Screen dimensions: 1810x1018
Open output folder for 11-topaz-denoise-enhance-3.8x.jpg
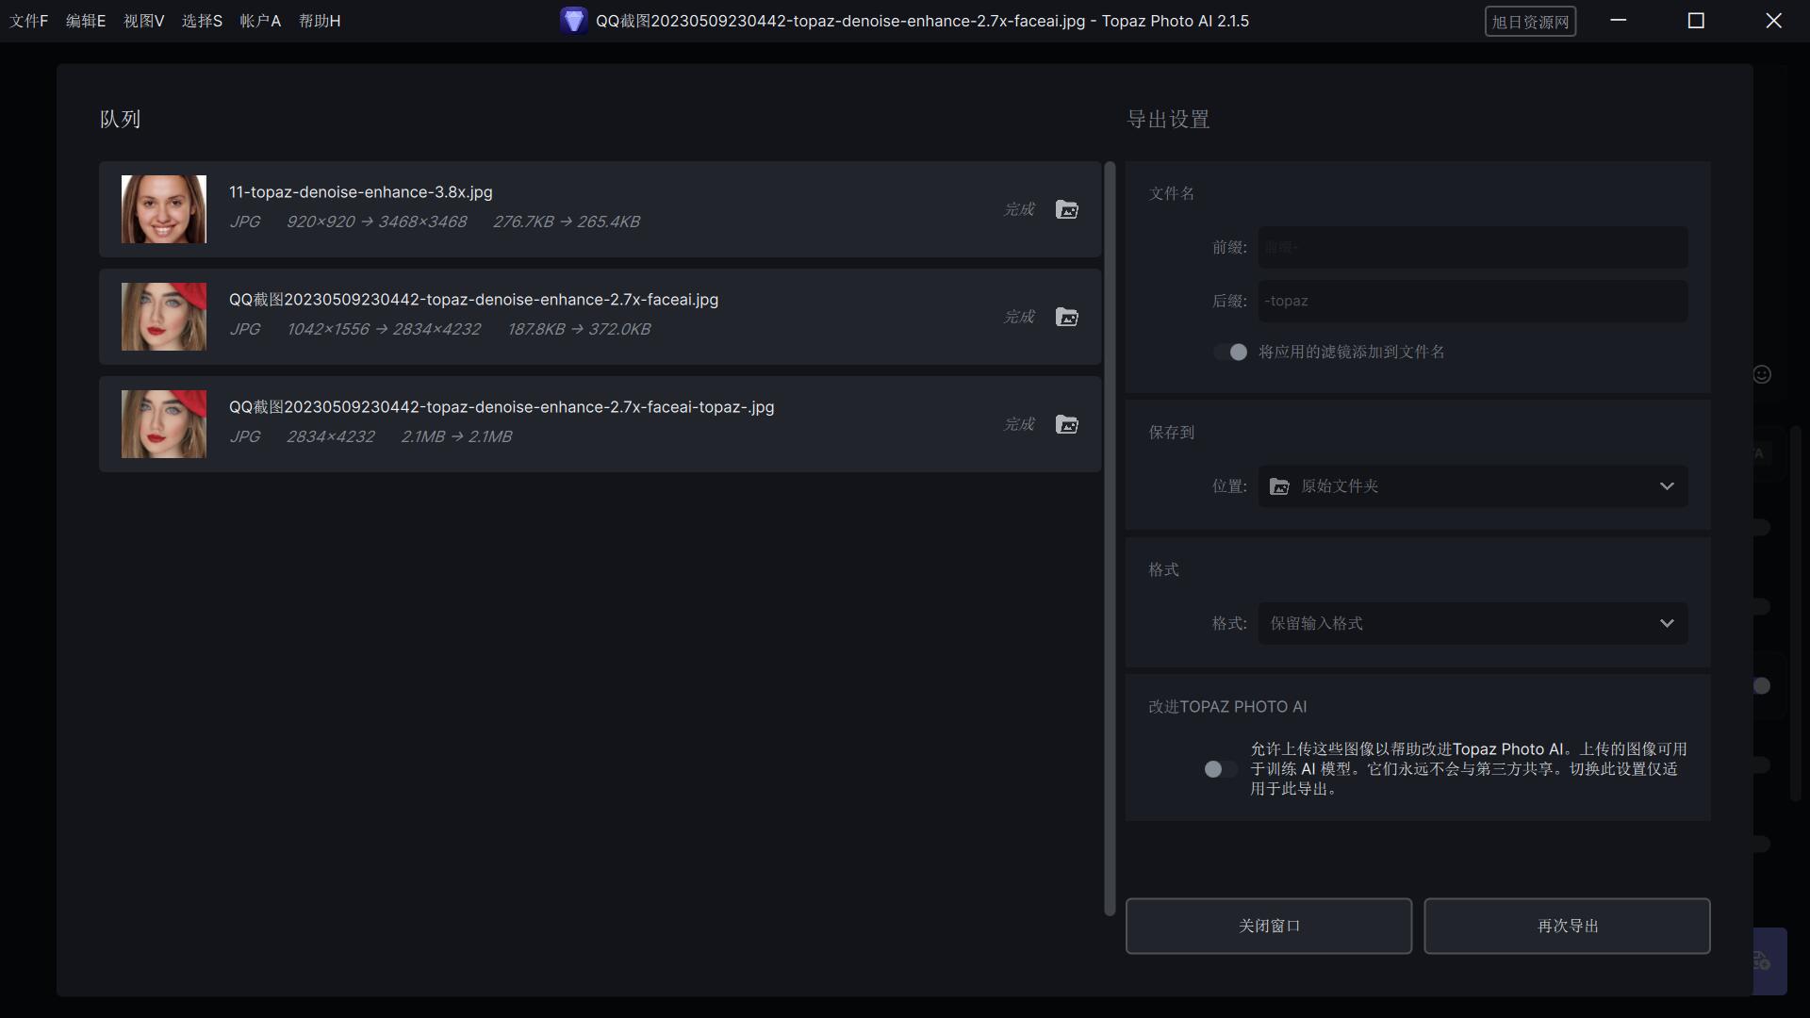(1066, 209)
